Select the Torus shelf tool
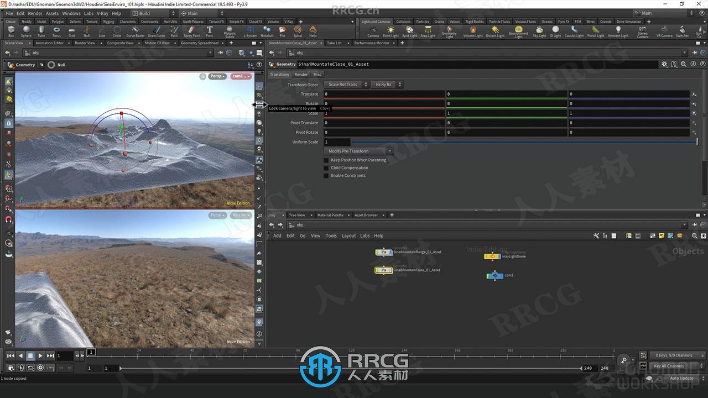The height and width of the screenshot is (398, 708). click(x=56, y=31)
